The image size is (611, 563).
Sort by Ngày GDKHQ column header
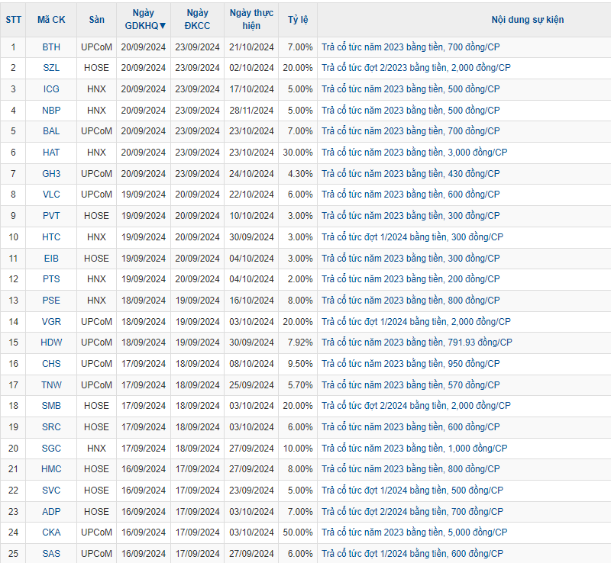click(144, 19)
